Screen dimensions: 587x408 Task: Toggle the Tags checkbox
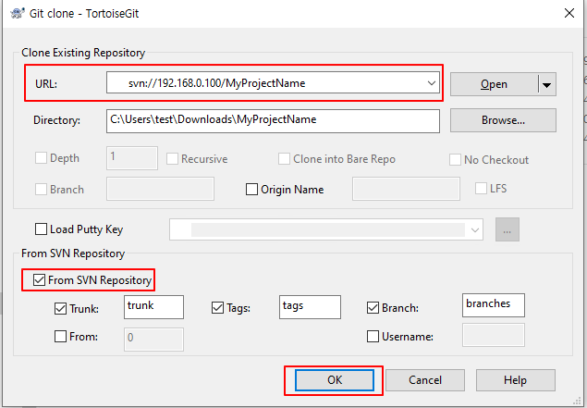click(x=217, y=308)
